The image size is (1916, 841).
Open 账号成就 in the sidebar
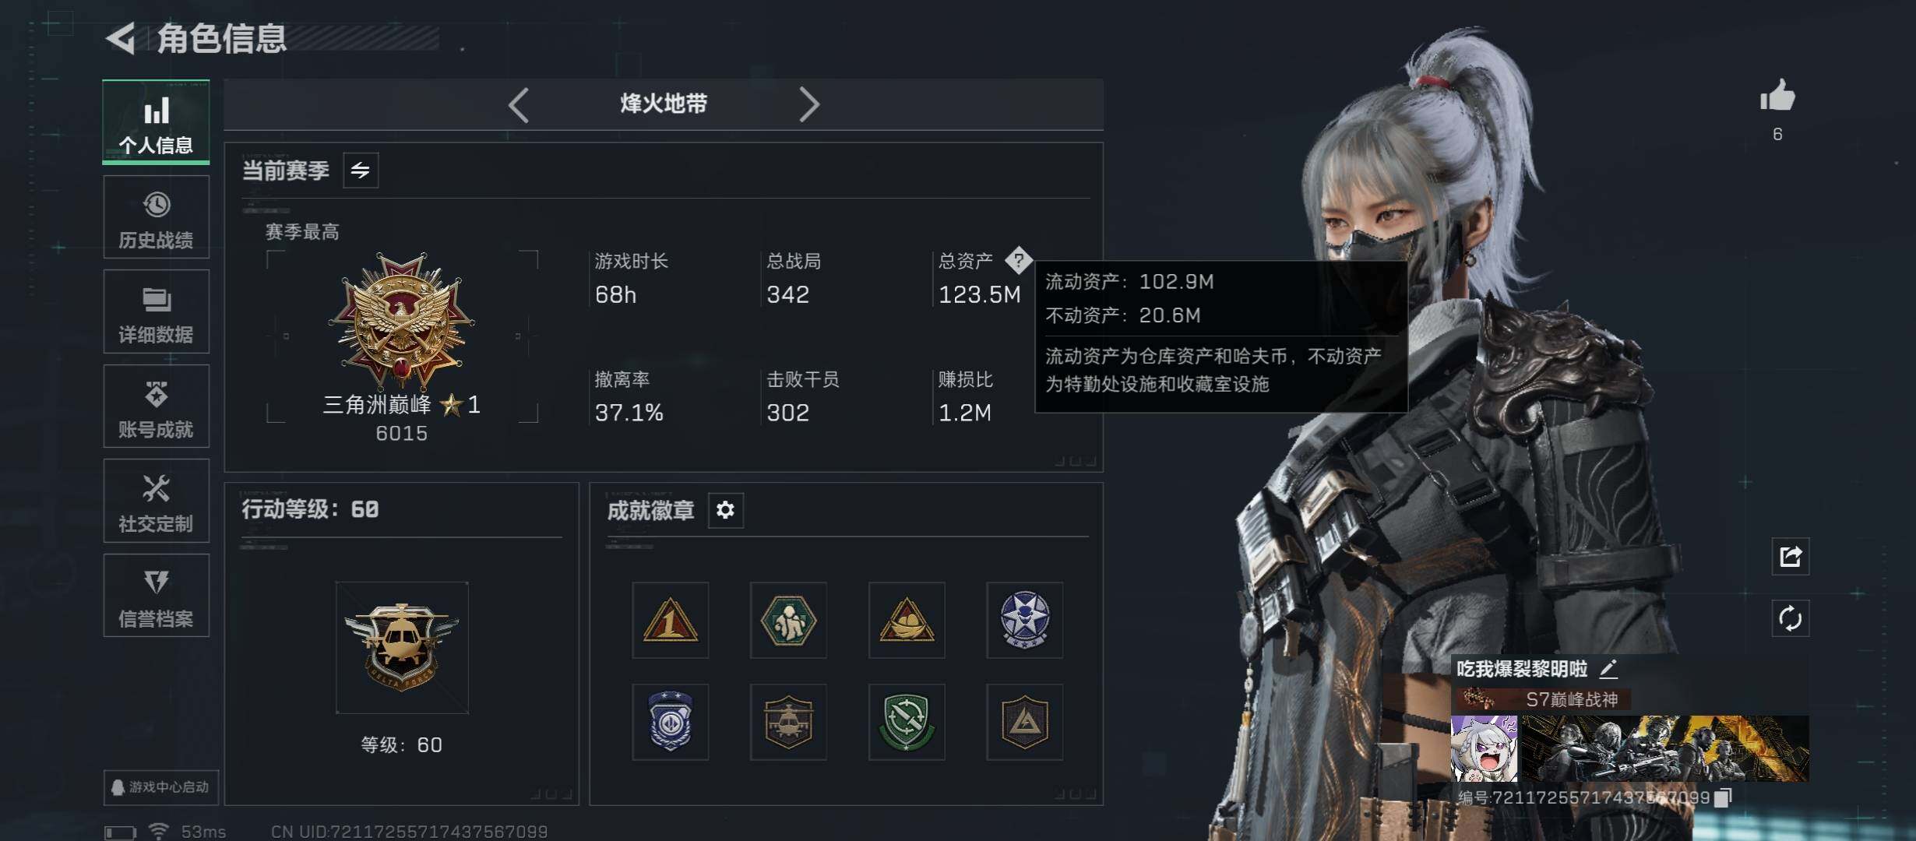pos(156,406)
